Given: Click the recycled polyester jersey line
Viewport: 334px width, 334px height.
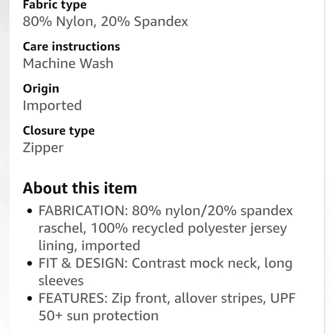Looking at the screenshot, I should tap(163, 228).
